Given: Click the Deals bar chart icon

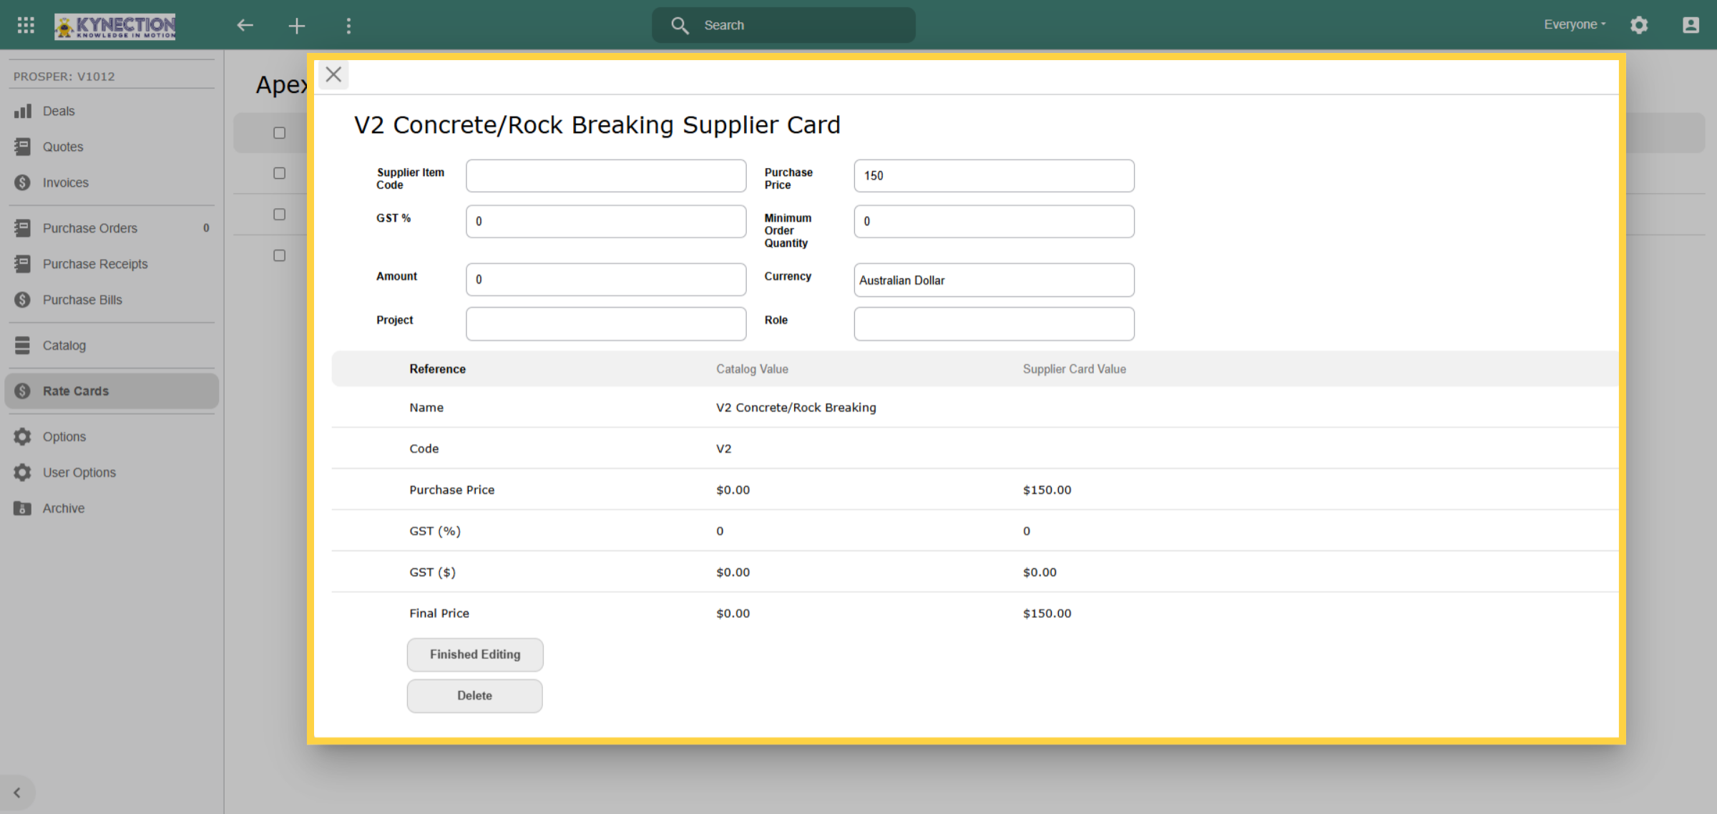Looking at the screenshot, I should point(23,111).
